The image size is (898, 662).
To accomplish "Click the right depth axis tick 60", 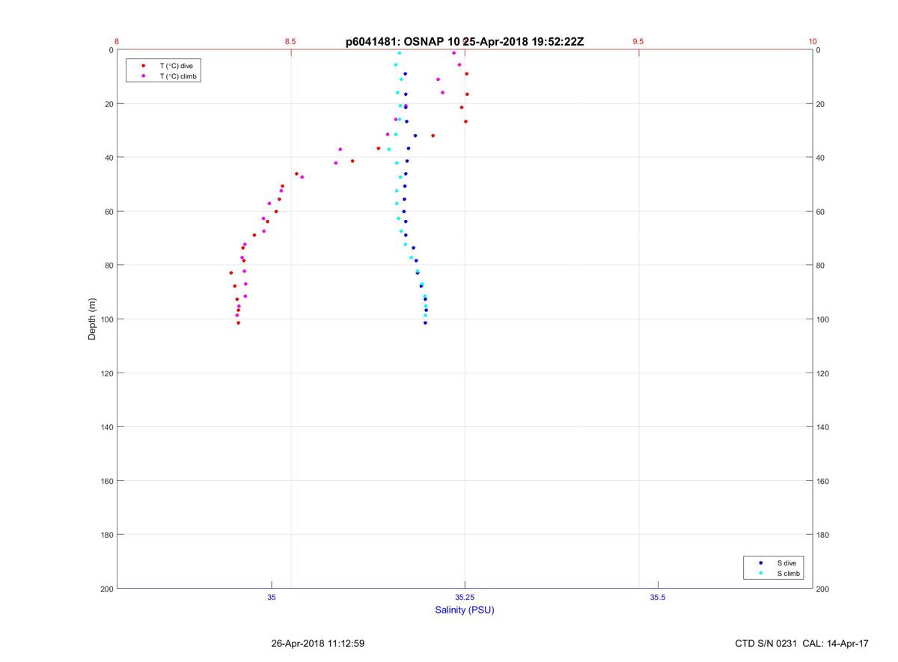I will point(821,212).
